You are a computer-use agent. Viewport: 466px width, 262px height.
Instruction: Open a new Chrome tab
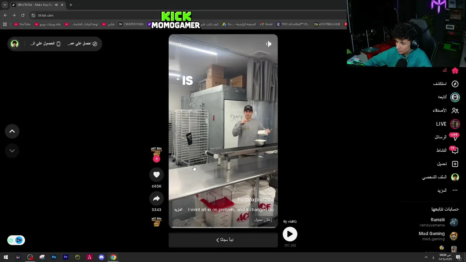point(71,5)
